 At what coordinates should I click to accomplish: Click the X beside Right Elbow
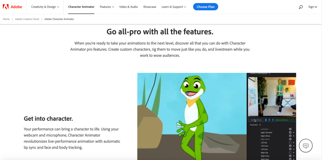click(294, 136)
